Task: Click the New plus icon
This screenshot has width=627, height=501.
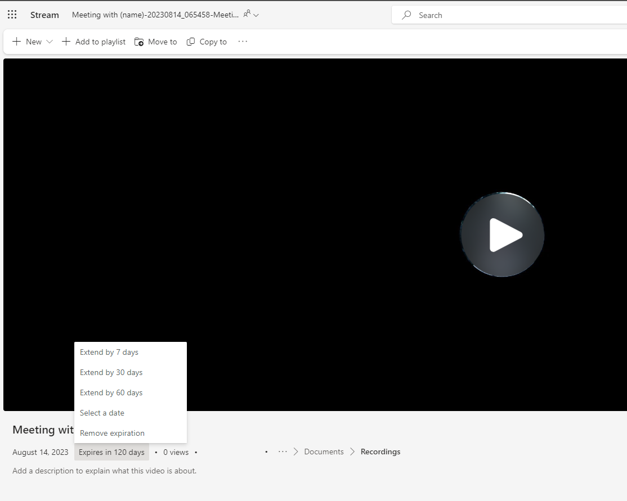Action: (17, 42)
